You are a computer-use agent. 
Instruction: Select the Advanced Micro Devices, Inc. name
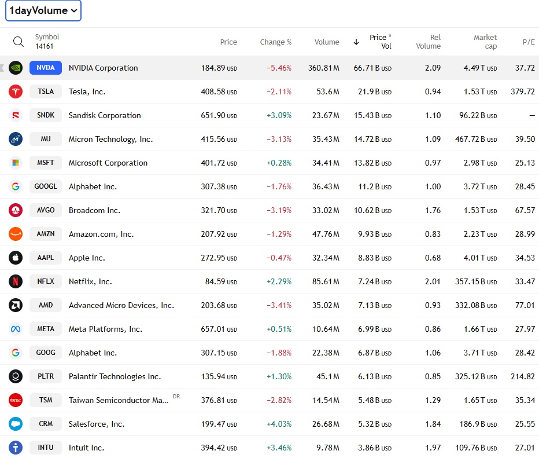(x=121, y=306)
